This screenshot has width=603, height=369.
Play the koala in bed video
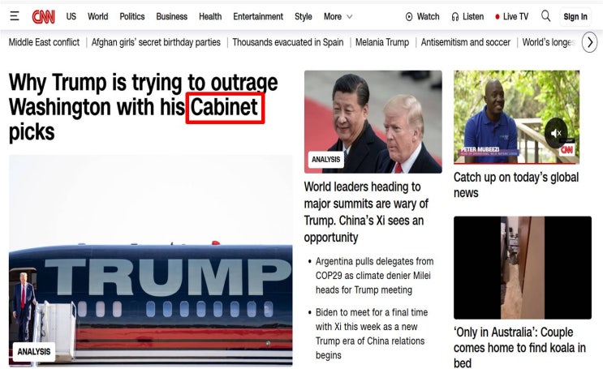(522, 268)
